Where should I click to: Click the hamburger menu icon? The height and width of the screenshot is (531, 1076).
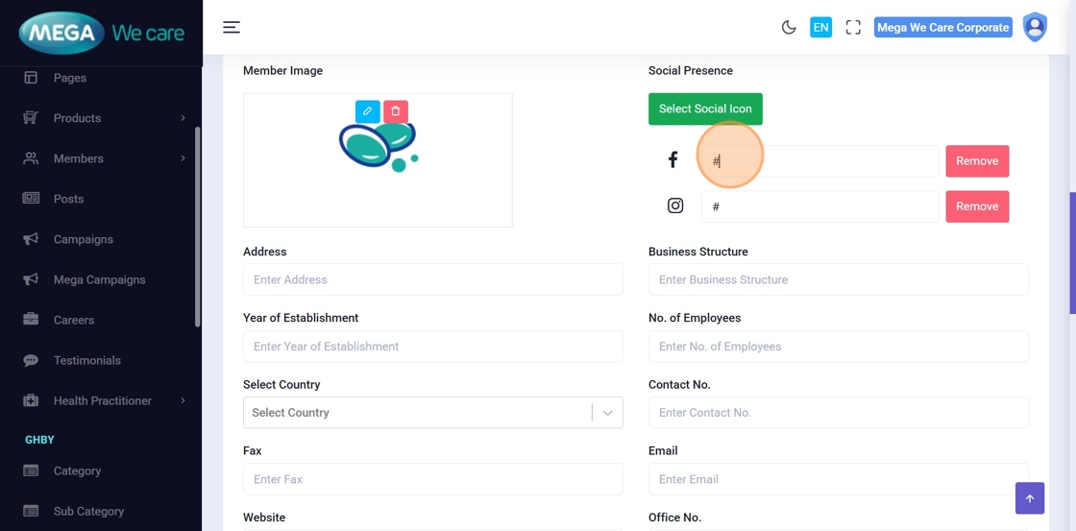(232, 28)
